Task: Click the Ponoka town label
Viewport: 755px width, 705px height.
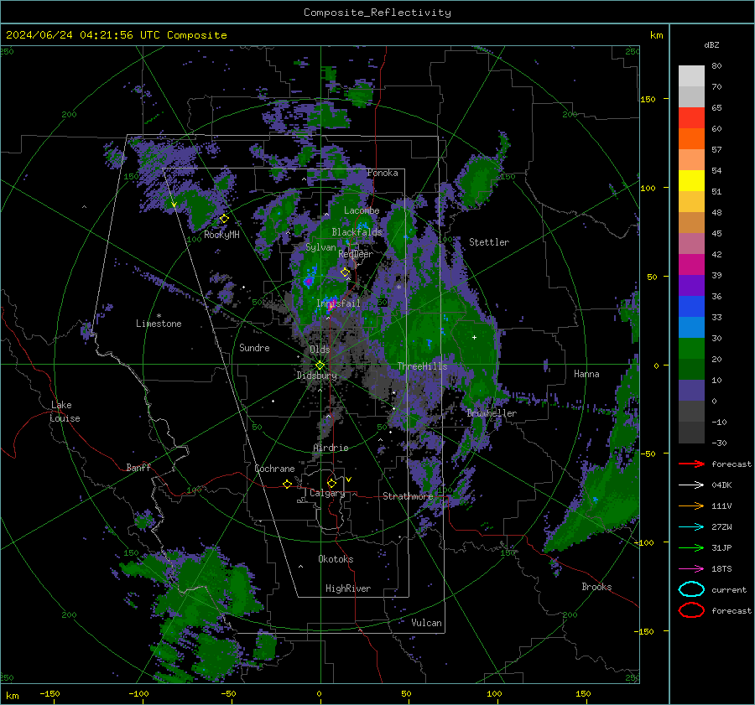Action: click(x=383, y=173)
